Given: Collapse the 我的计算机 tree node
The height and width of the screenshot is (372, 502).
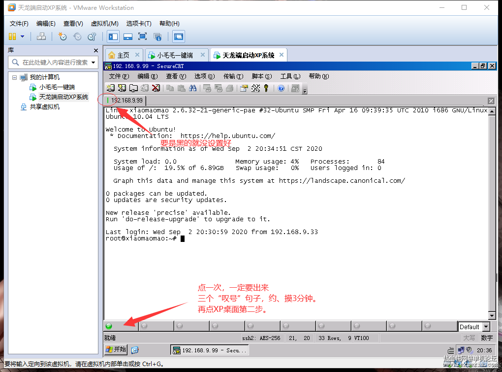Looking at the screenshot, I should pos(14,77).
